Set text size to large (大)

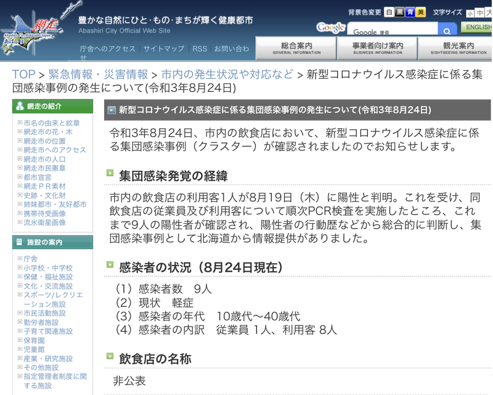[489, 13]
